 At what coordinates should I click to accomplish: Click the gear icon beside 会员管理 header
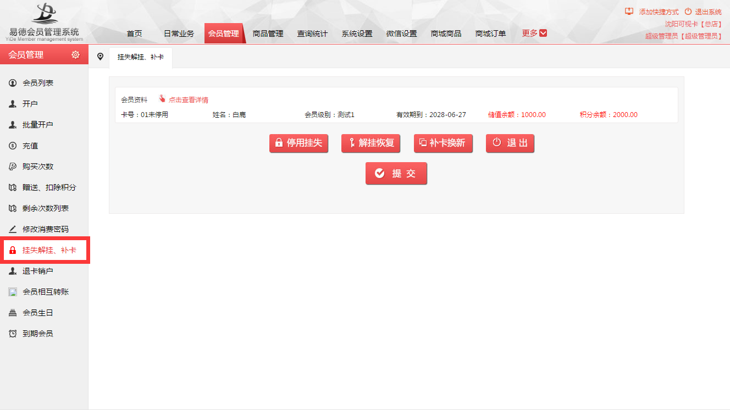(x=76, y=55)
